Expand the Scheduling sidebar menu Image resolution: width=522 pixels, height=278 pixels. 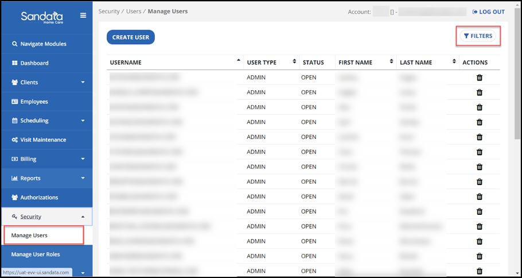pyautogui.click(x=46, y=121)
